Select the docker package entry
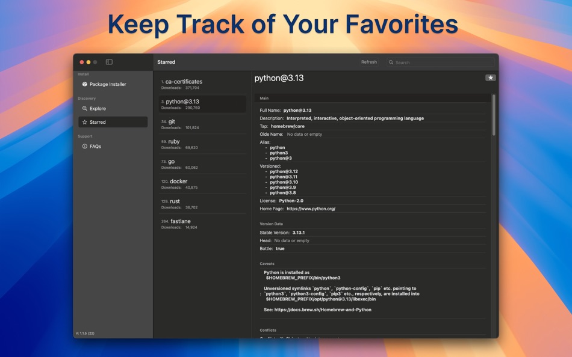 tap(202, 184)
